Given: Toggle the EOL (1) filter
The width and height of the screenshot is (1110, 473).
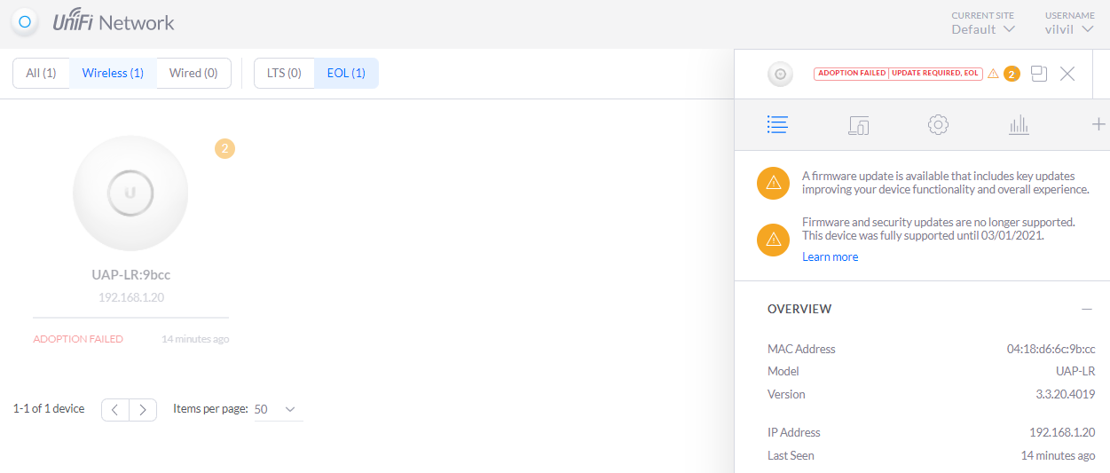Looking at the screenshot, I should click(x=346, y=74).
